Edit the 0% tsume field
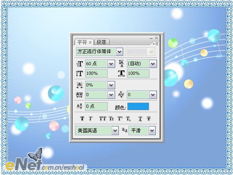The height and width of the screenshot is (175, 233). (x=96, y=85)
